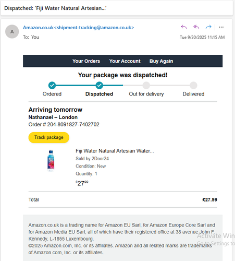Screen dimensions: 235x261
Task: Click the teal progress bar segment
Action: pos(88,85)
